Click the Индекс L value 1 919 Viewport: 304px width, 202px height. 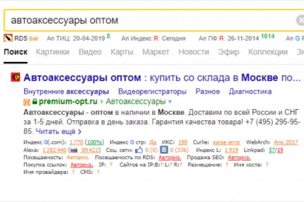click(x=231, y=150)
